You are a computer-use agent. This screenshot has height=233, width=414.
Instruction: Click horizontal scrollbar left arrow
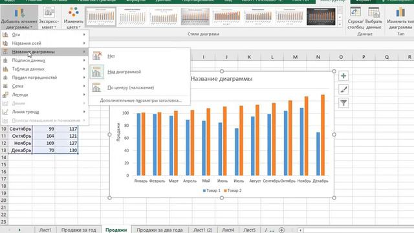(x=300, y=230)
